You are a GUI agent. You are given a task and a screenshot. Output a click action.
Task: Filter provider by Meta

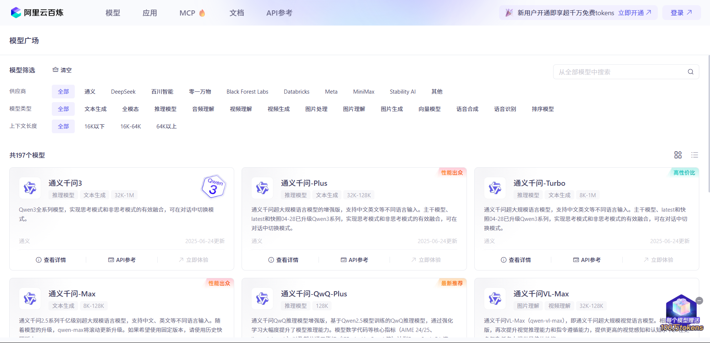point(331,91)
